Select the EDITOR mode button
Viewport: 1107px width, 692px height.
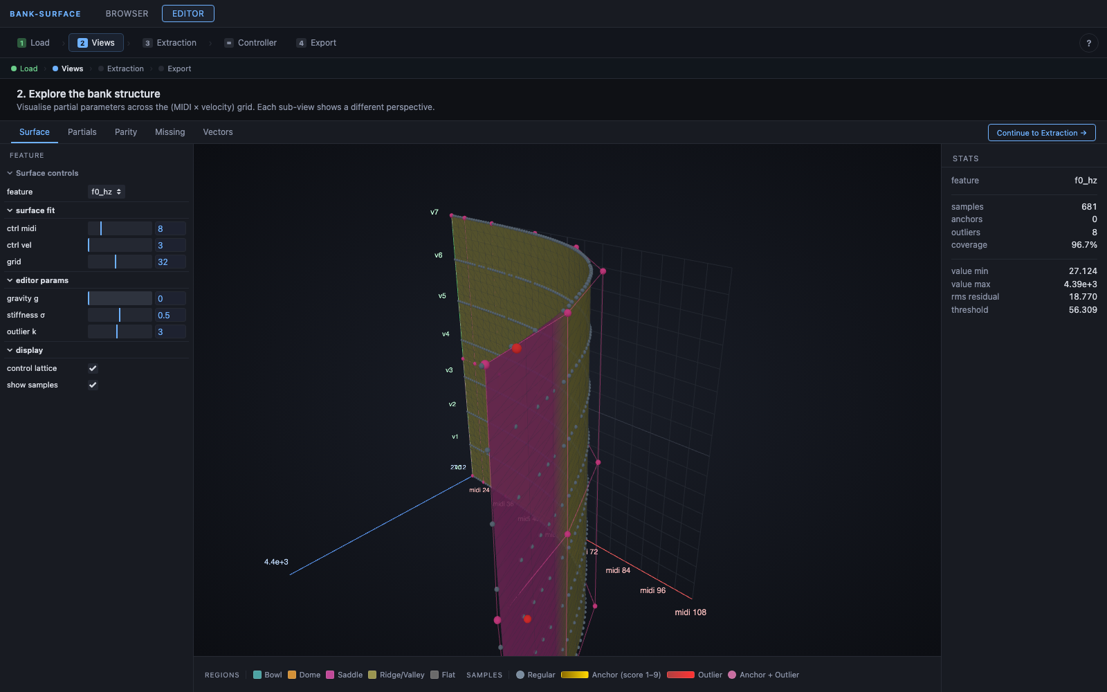tap(188, 14)
